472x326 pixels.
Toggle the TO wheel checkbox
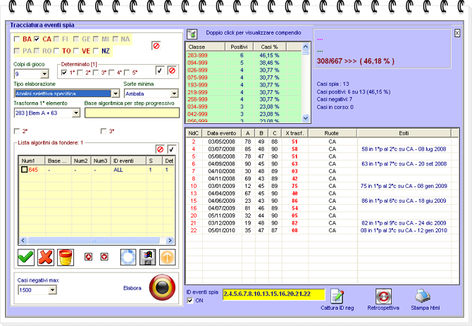56,51
